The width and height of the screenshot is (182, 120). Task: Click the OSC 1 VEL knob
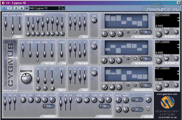pos(94,20)
